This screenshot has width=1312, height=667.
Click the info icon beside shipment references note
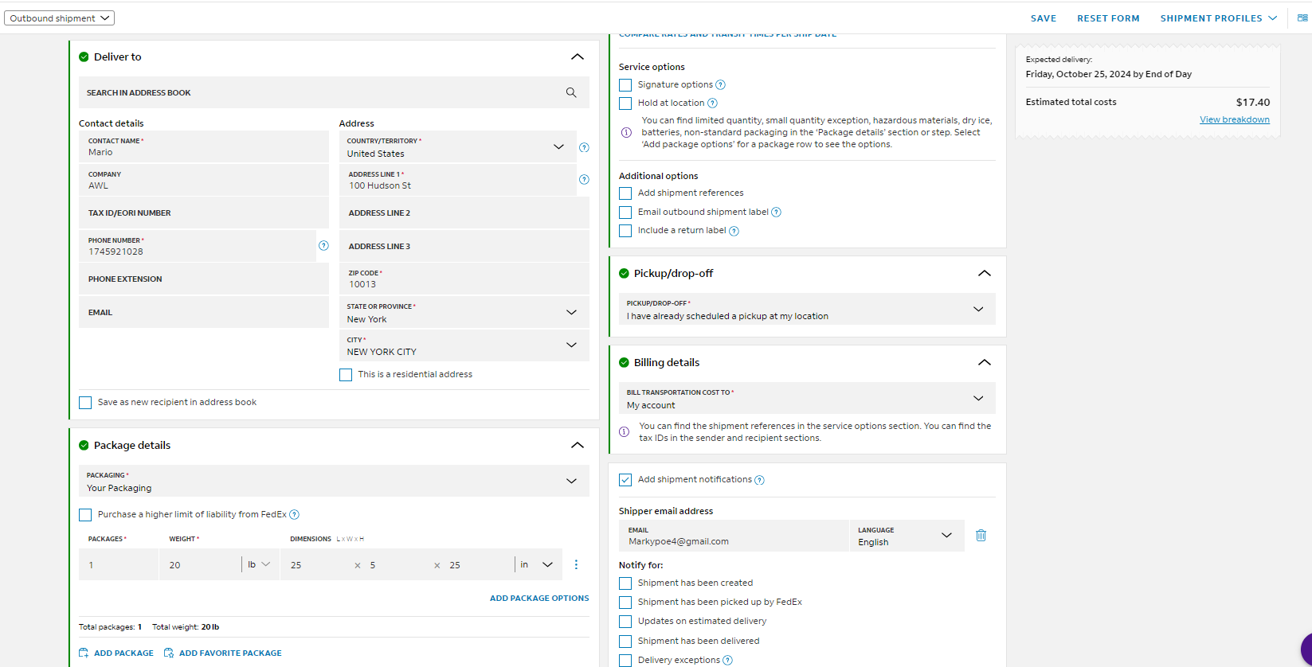tap(624, 432)
